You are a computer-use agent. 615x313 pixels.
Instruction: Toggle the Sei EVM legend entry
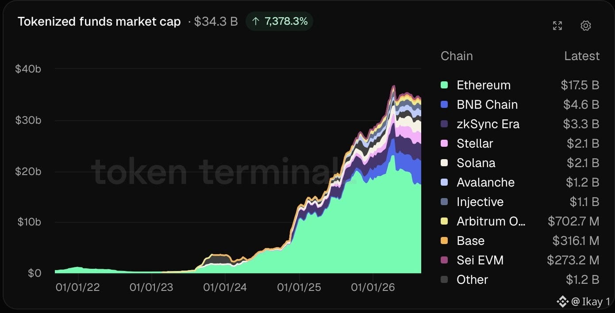point(520,260)
